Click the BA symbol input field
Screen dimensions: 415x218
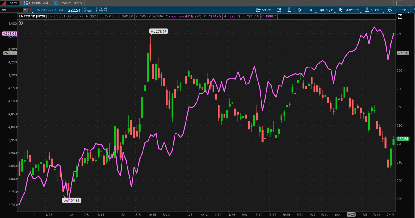[12, 10]
